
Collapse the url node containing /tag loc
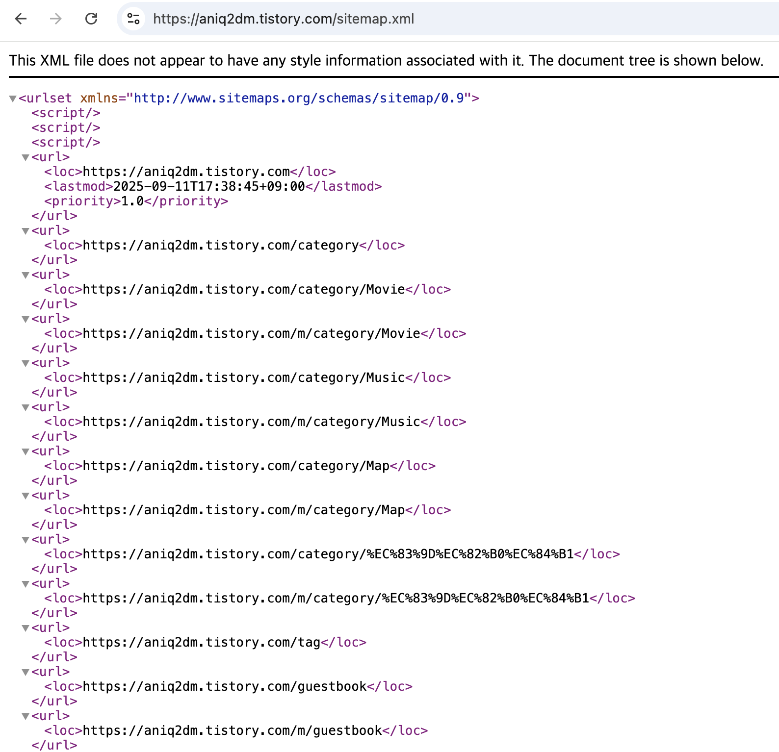click(x=26, y=628)
